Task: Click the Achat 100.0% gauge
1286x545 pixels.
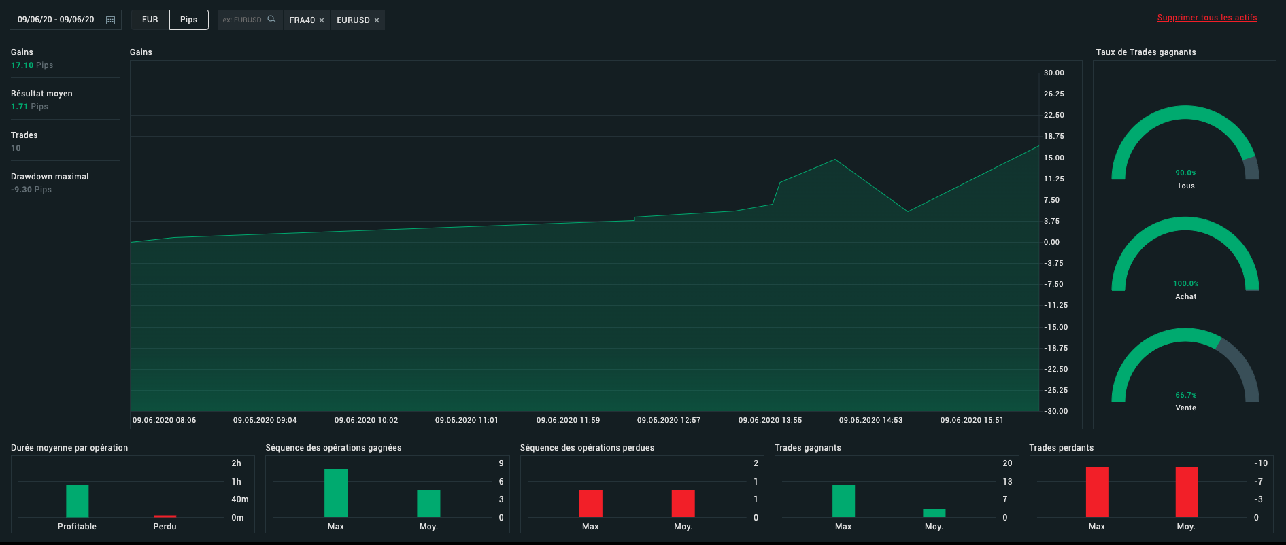Action: (x=1185, y=256)
